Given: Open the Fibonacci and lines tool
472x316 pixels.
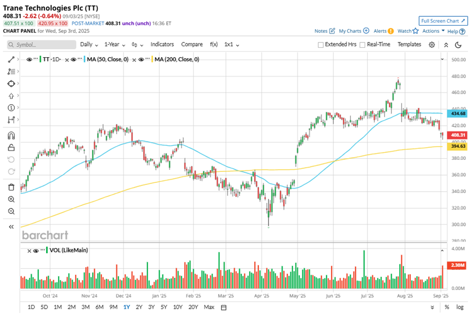Looking at the screenshot, I should pyautogui.click(x=11, y=71).
